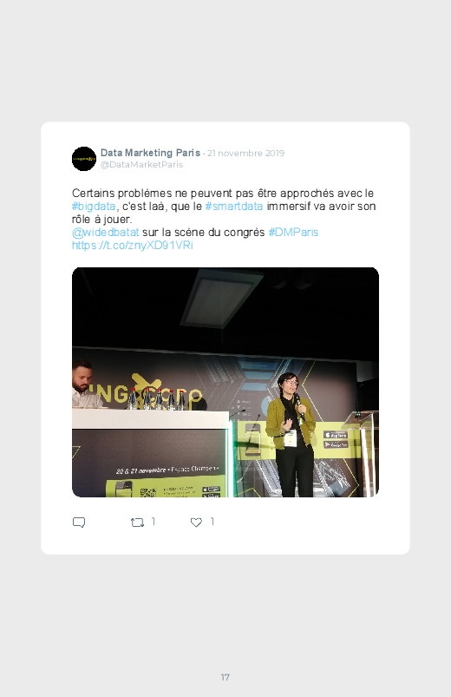This screenshot has width=451, height=697.
Task: Click the like count number
Action: (x=212, y=522)
